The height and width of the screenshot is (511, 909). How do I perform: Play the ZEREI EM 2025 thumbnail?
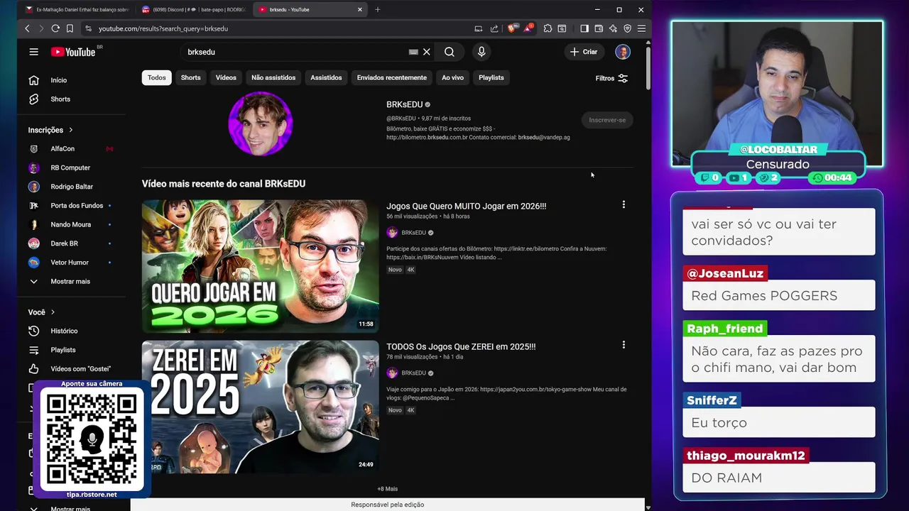[x=260, y=407]
